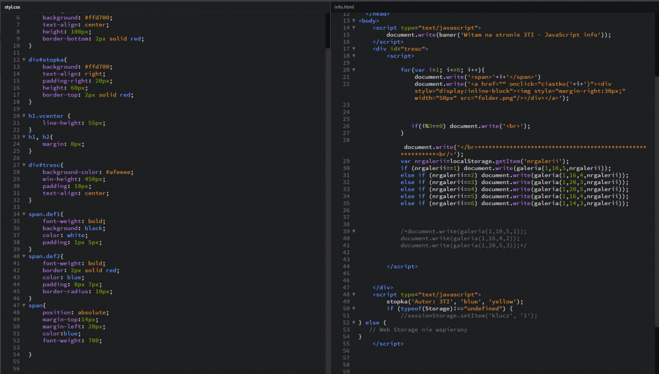Collapse the typeof(Storage) if block fold
Image resolution: width=659 pixels, height=374 pixels.
[354, 309]
